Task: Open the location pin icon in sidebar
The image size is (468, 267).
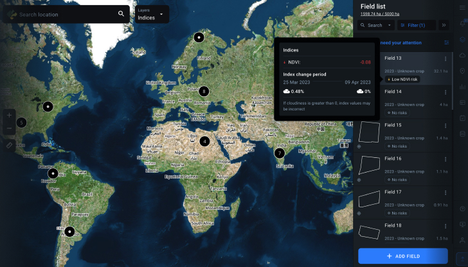Action: click(x=462, y=71)
